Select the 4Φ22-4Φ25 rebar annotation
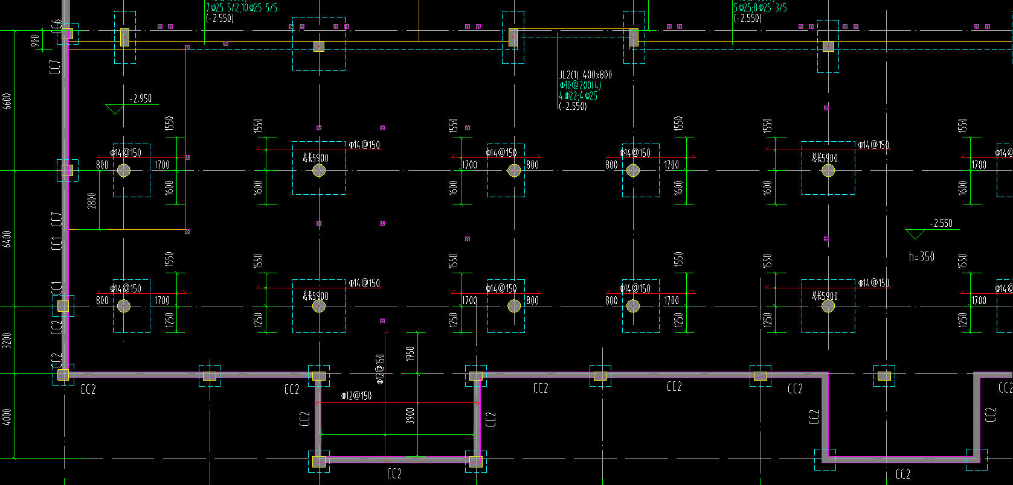Viewport: 1013px width, 485px height. pos(578,95)
